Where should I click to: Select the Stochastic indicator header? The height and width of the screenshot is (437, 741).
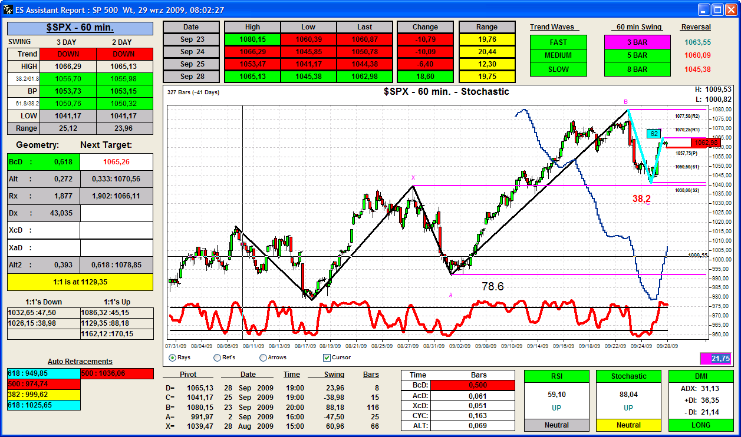(x=628, y=376)
